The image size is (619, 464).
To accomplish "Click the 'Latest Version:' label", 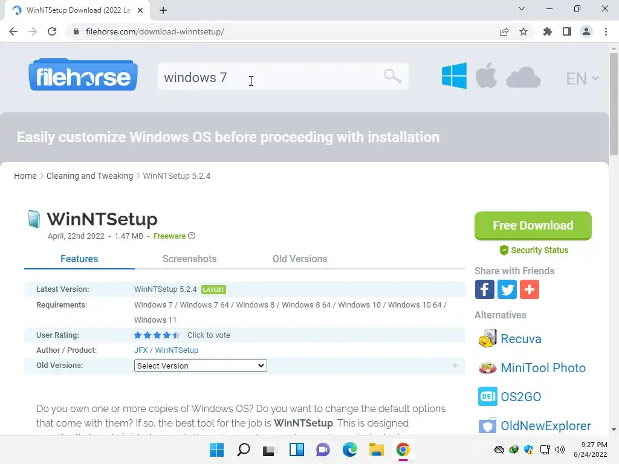I will click(x=63, y=289).
